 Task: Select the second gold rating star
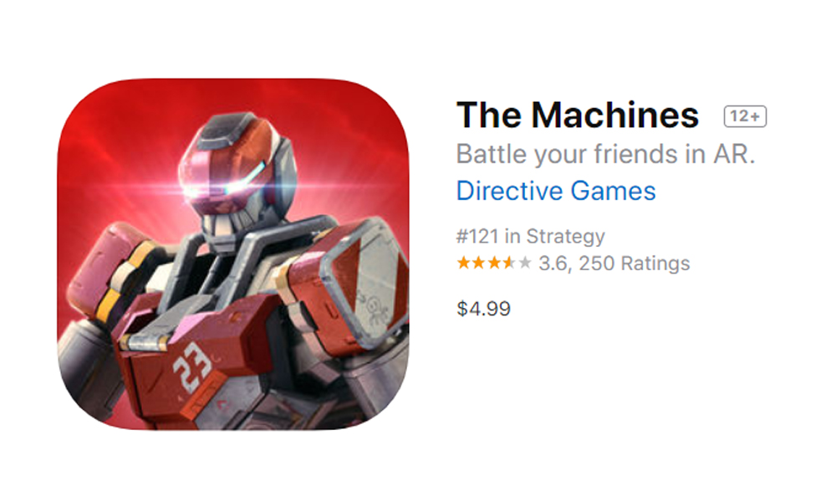[479, 263]
